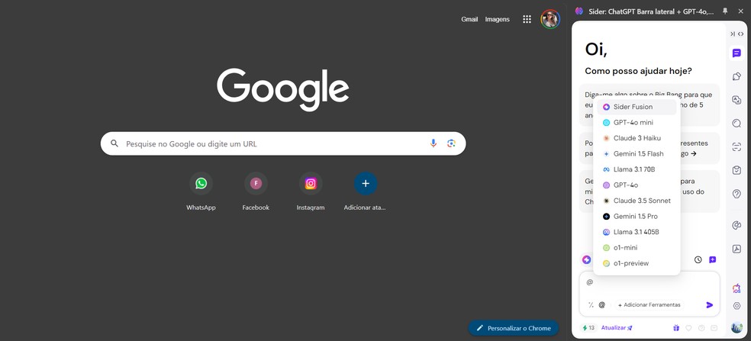Click the Big Bang suggested prompt card
This screenshot has height=341, width=751.
point(649,105)
